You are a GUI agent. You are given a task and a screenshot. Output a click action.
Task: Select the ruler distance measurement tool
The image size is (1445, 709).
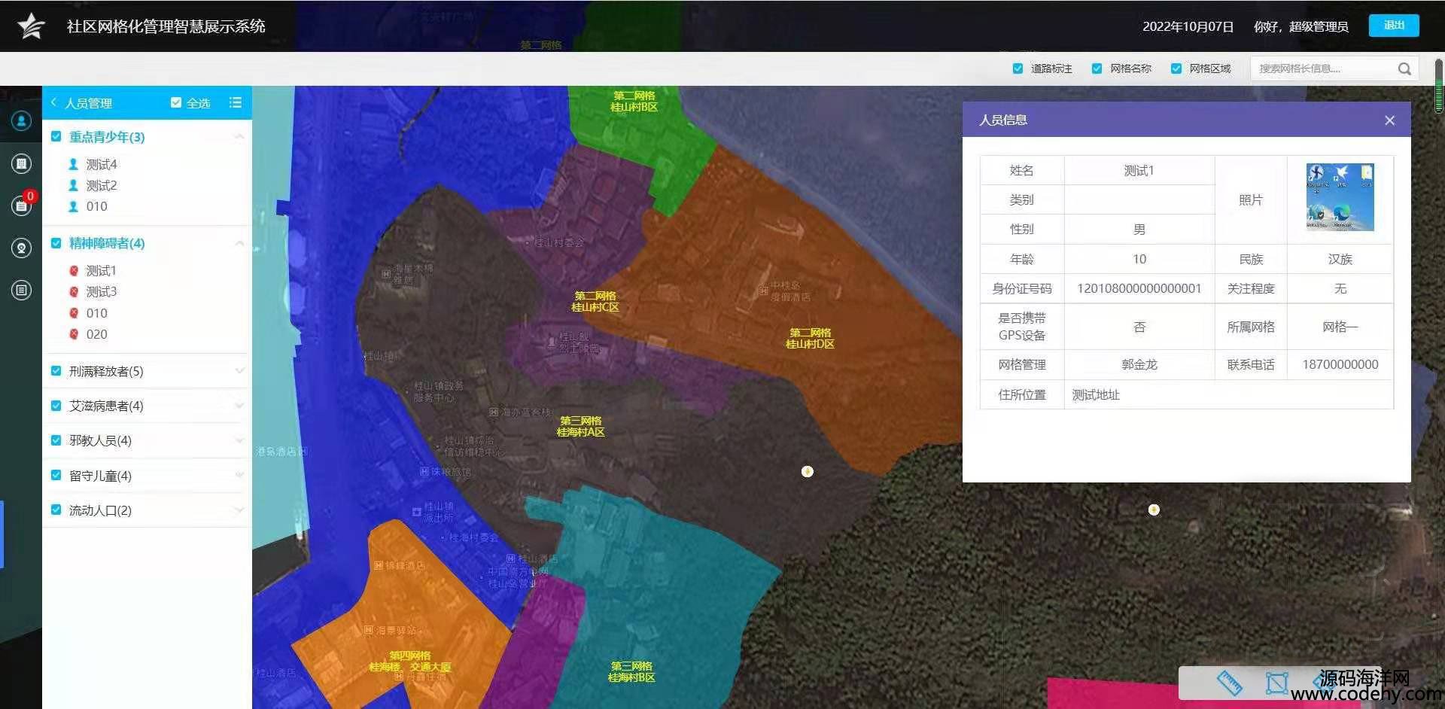[x=1229, y=683]
